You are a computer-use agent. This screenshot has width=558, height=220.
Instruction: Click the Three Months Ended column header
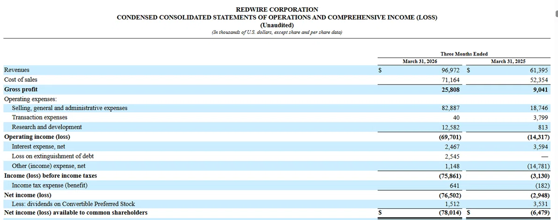click(x=464, y=54)
